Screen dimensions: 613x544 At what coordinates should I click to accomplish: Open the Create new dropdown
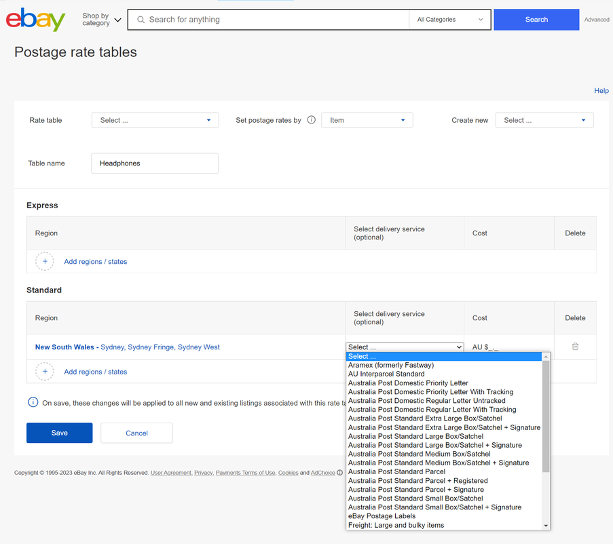[544, 120]
